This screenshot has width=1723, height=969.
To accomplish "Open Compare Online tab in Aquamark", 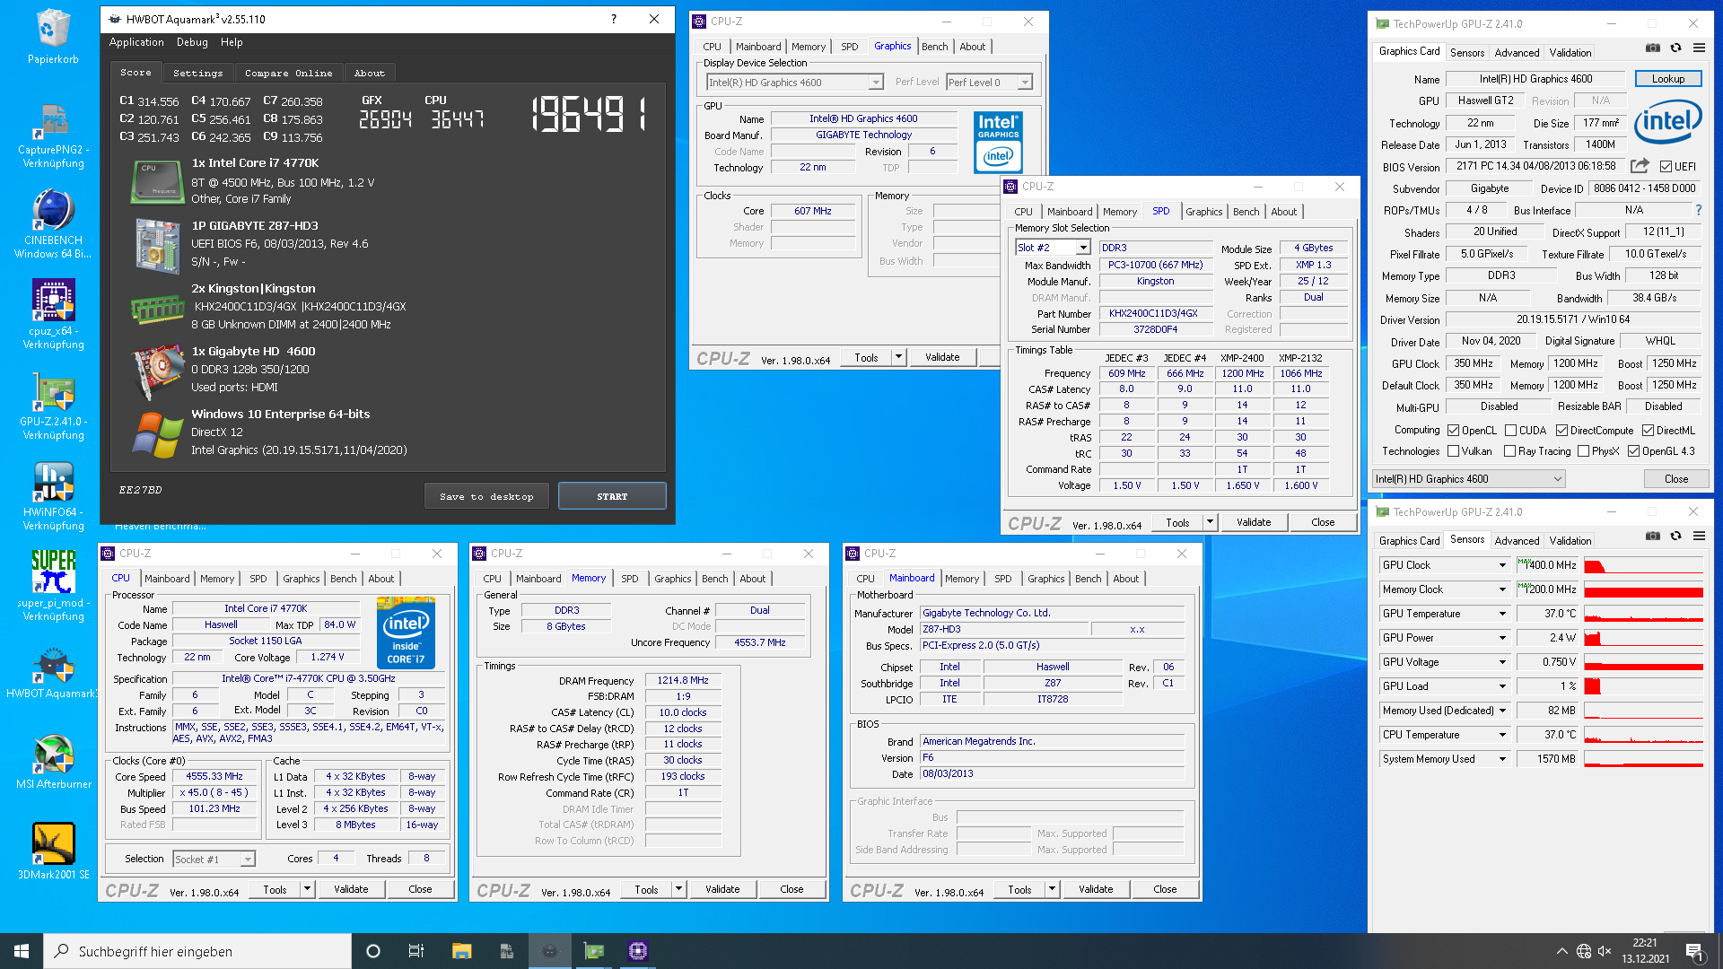I will (288, 74).
